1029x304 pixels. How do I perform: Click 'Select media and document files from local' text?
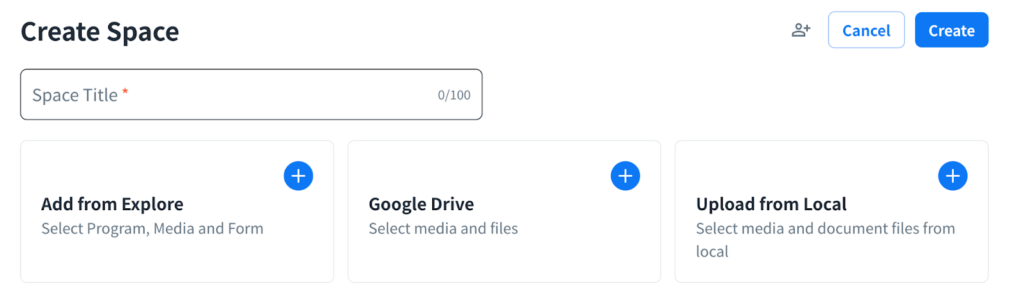pyautogui.click(x=825, y=229)
